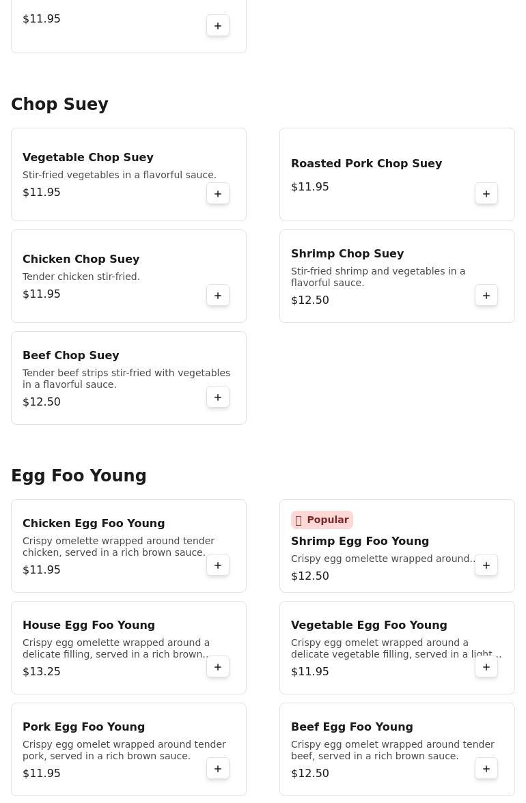Click the Popular badge on Shrimp Egg Foo Young
Screen dimensions: 526x803
pyautogui.click(x=322, y=520)
